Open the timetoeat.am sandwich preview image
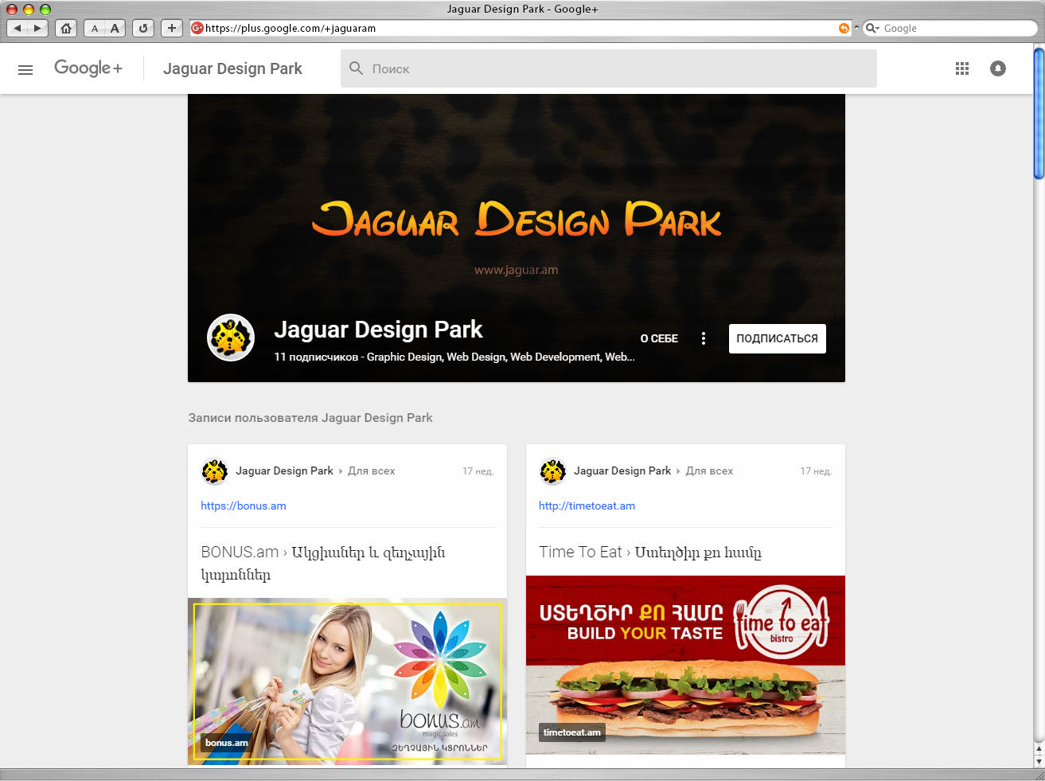1045x781 pixels. point(685,665)
